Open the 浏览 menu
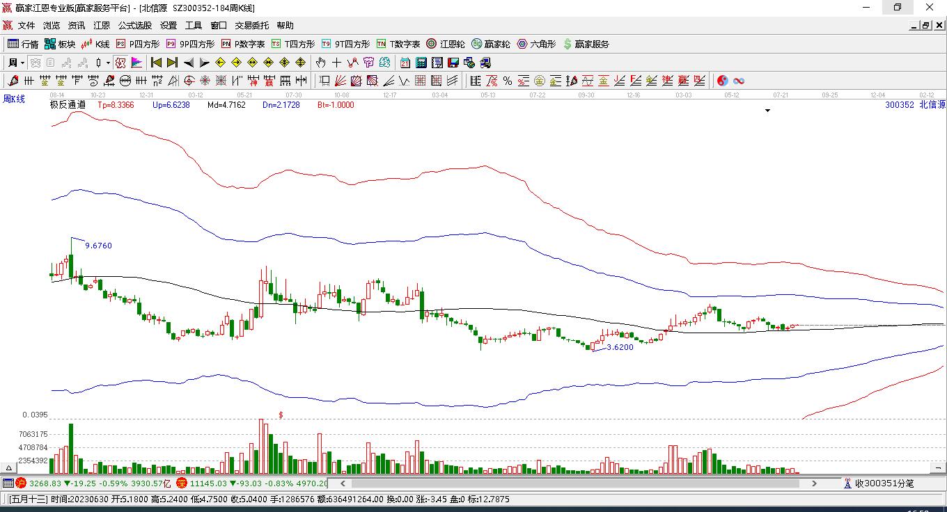947x512 pixels. tap(52, 26)
